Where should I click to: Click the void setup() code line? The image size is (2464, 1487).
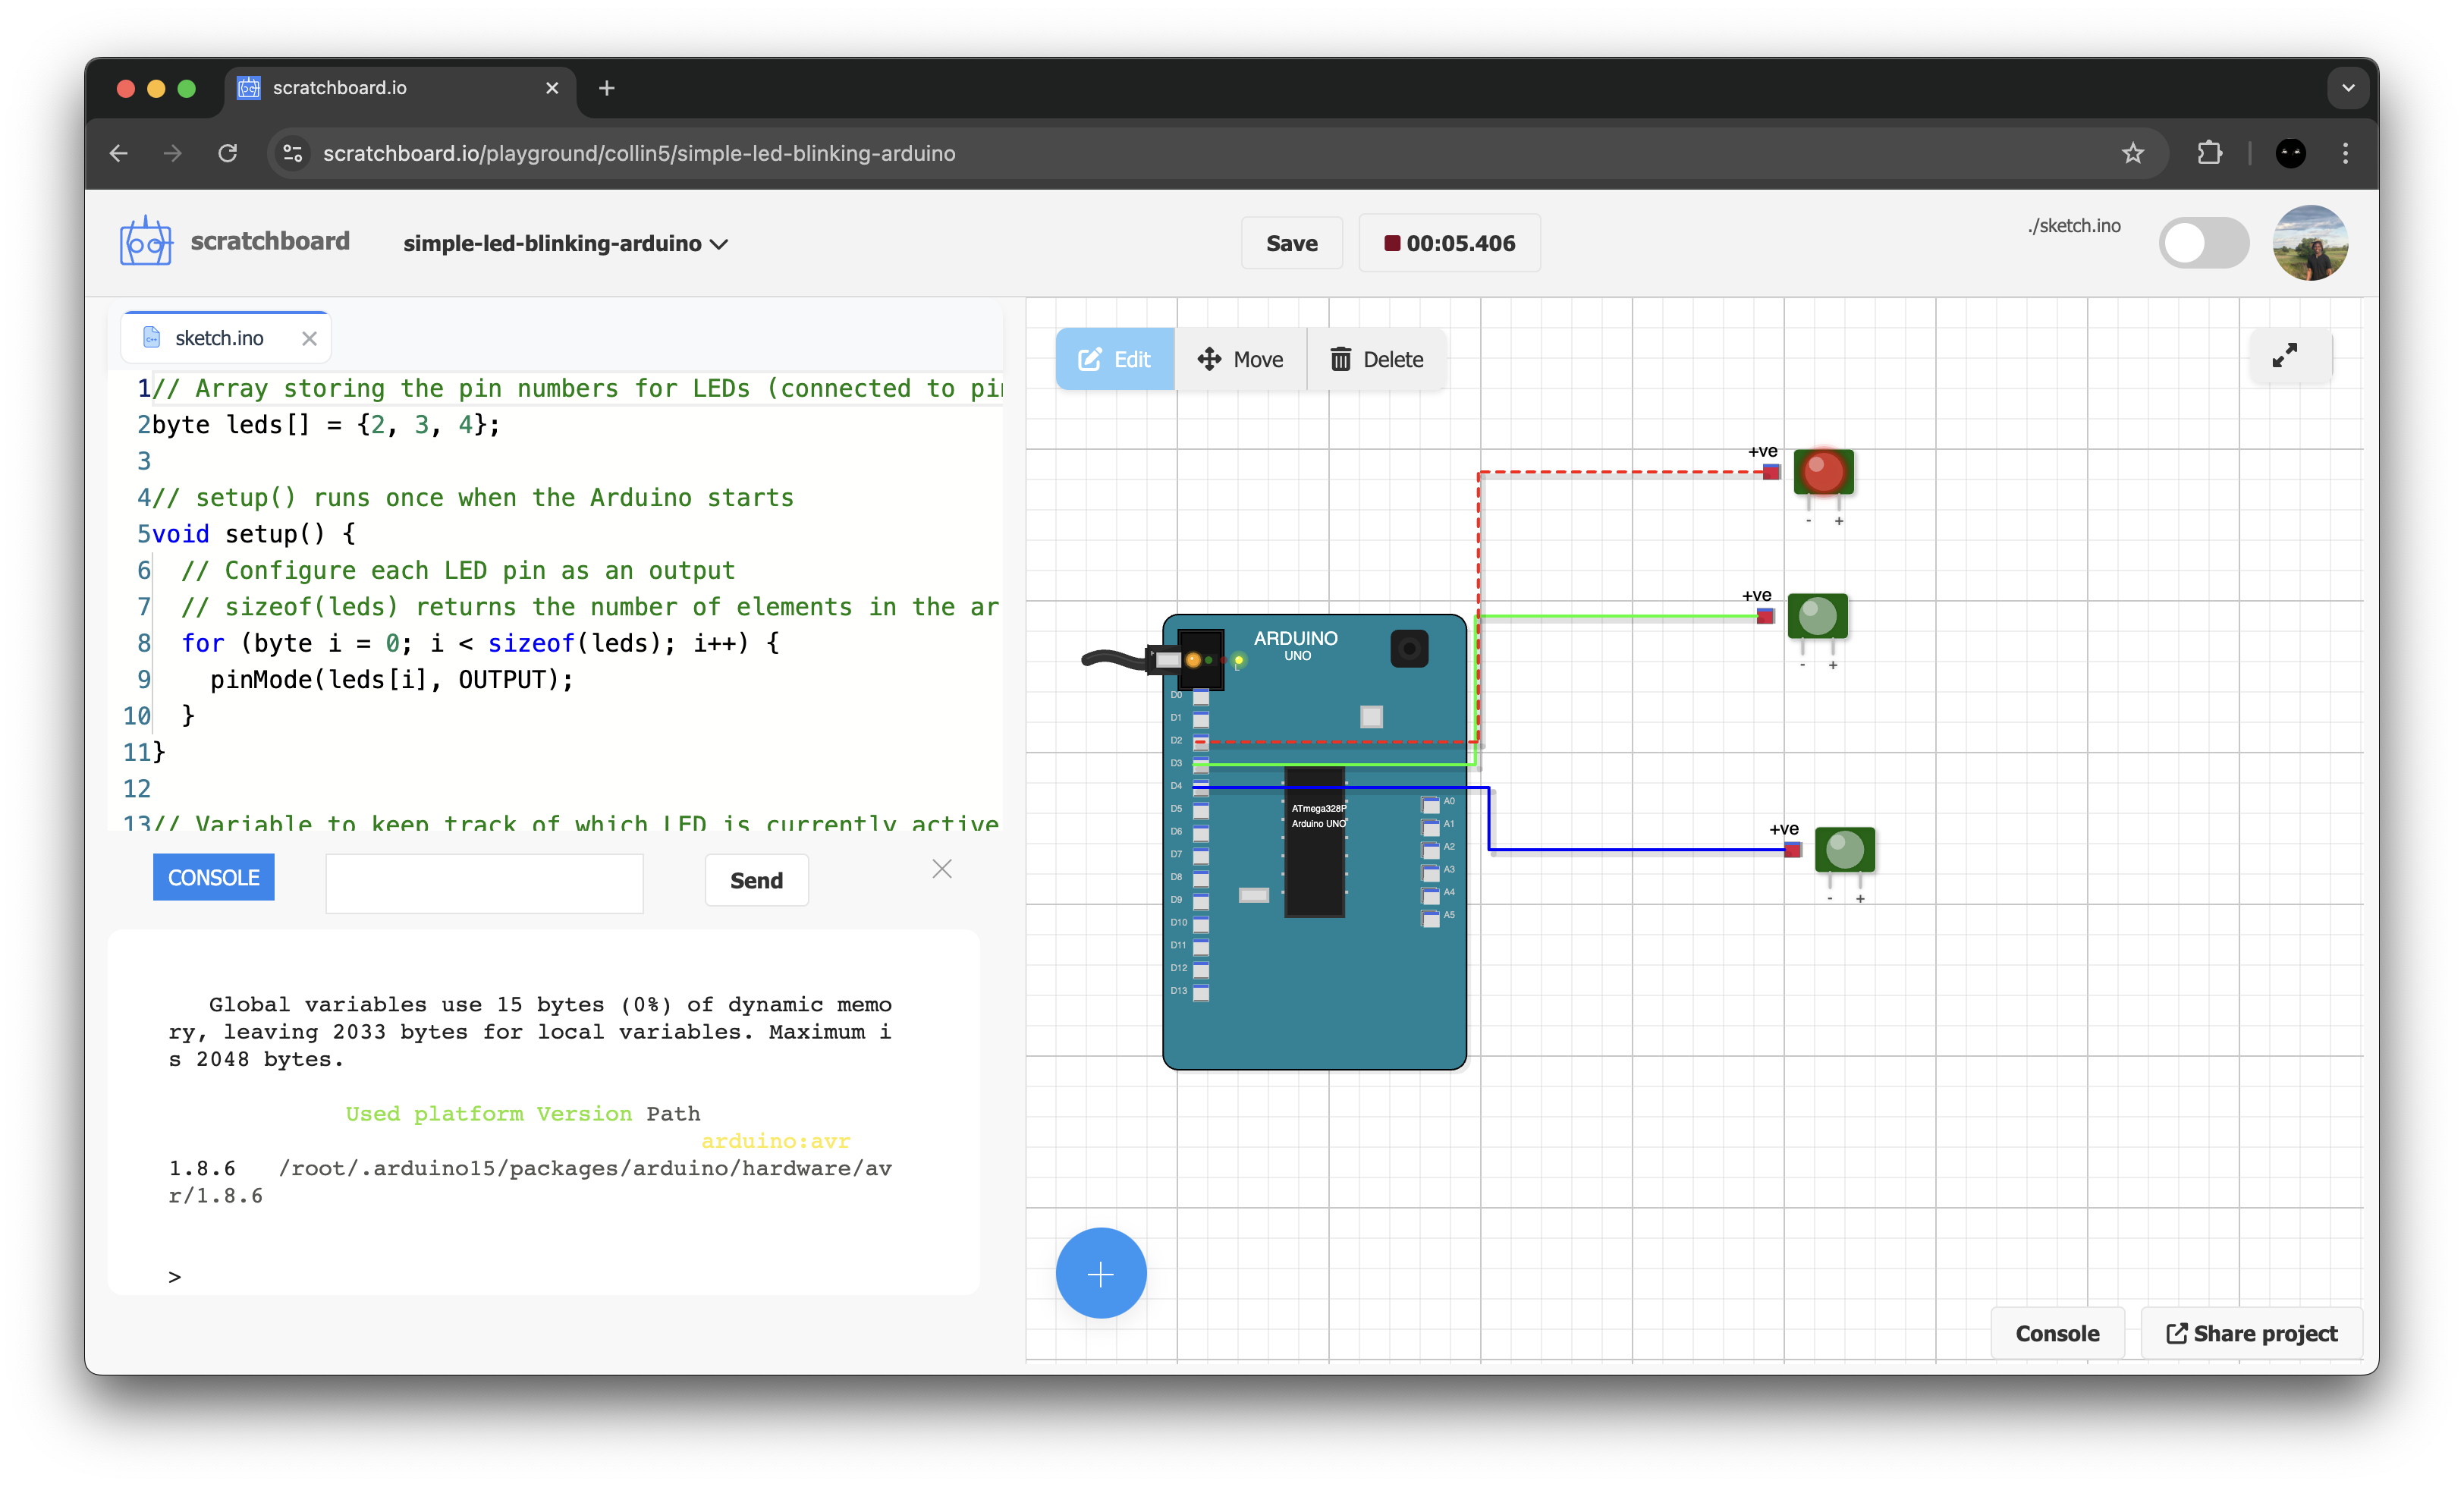(x=253, y=534)
